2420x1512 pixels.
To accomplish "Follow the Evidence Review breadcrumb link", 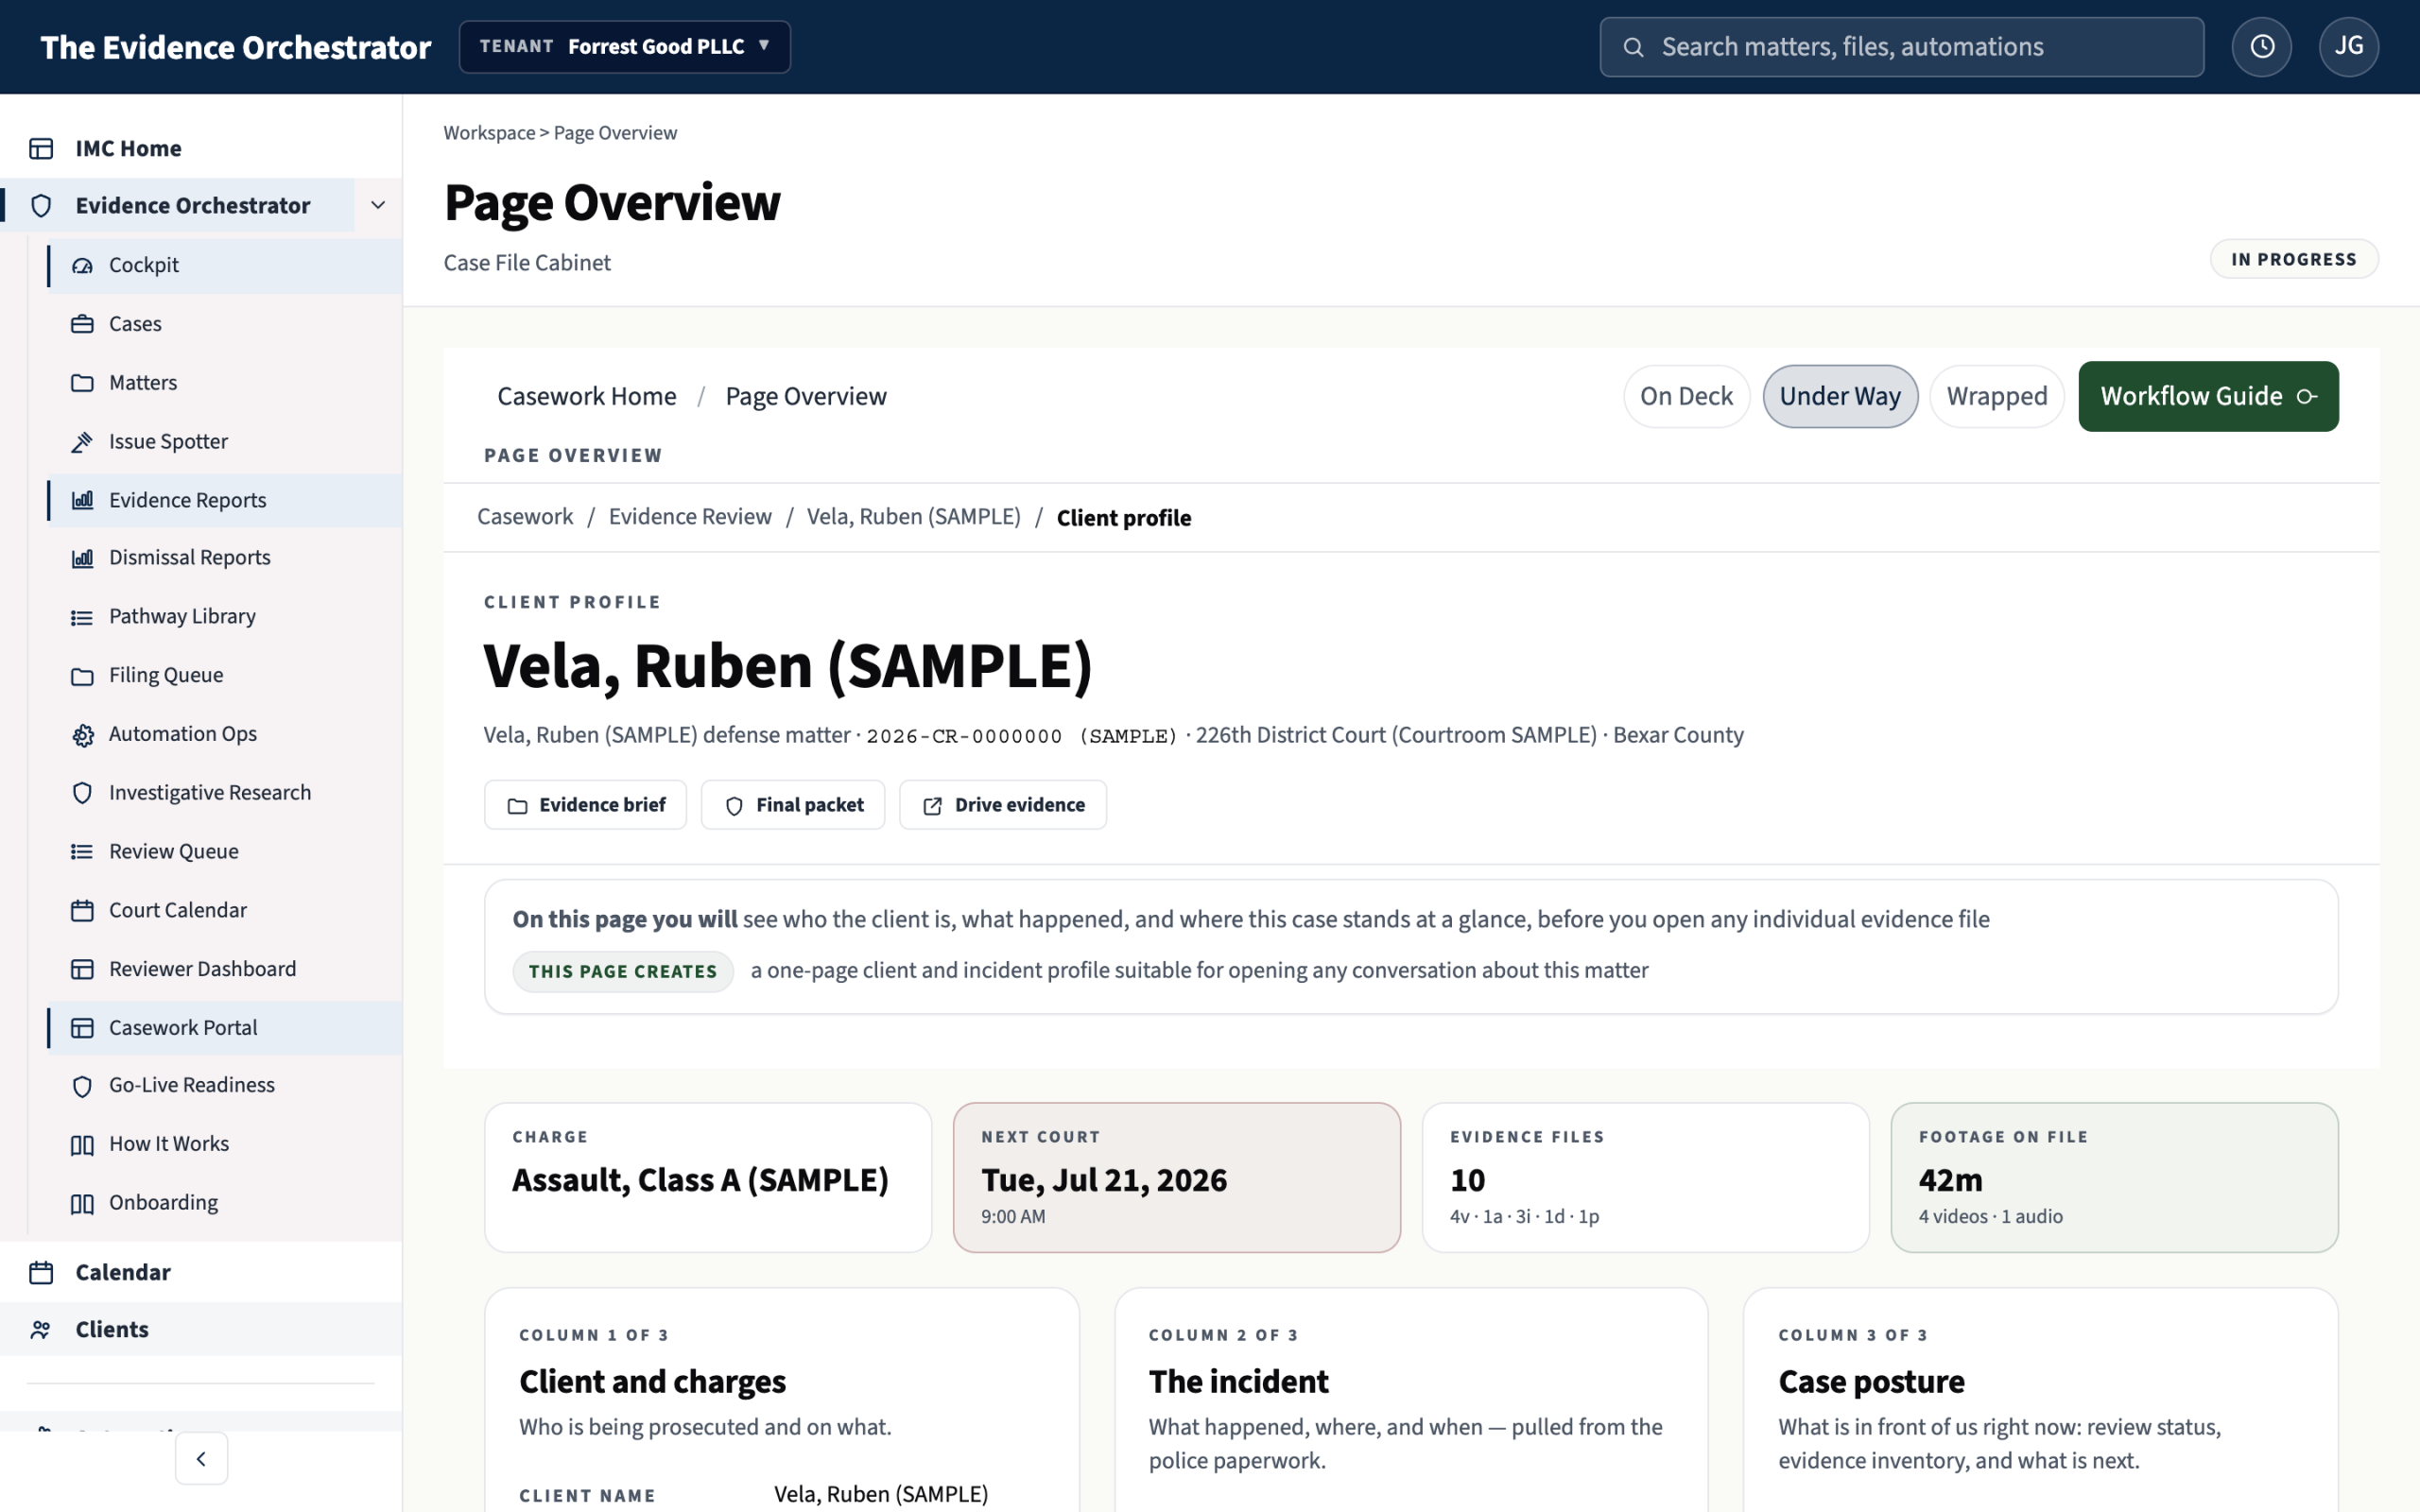I will [690, 517].
